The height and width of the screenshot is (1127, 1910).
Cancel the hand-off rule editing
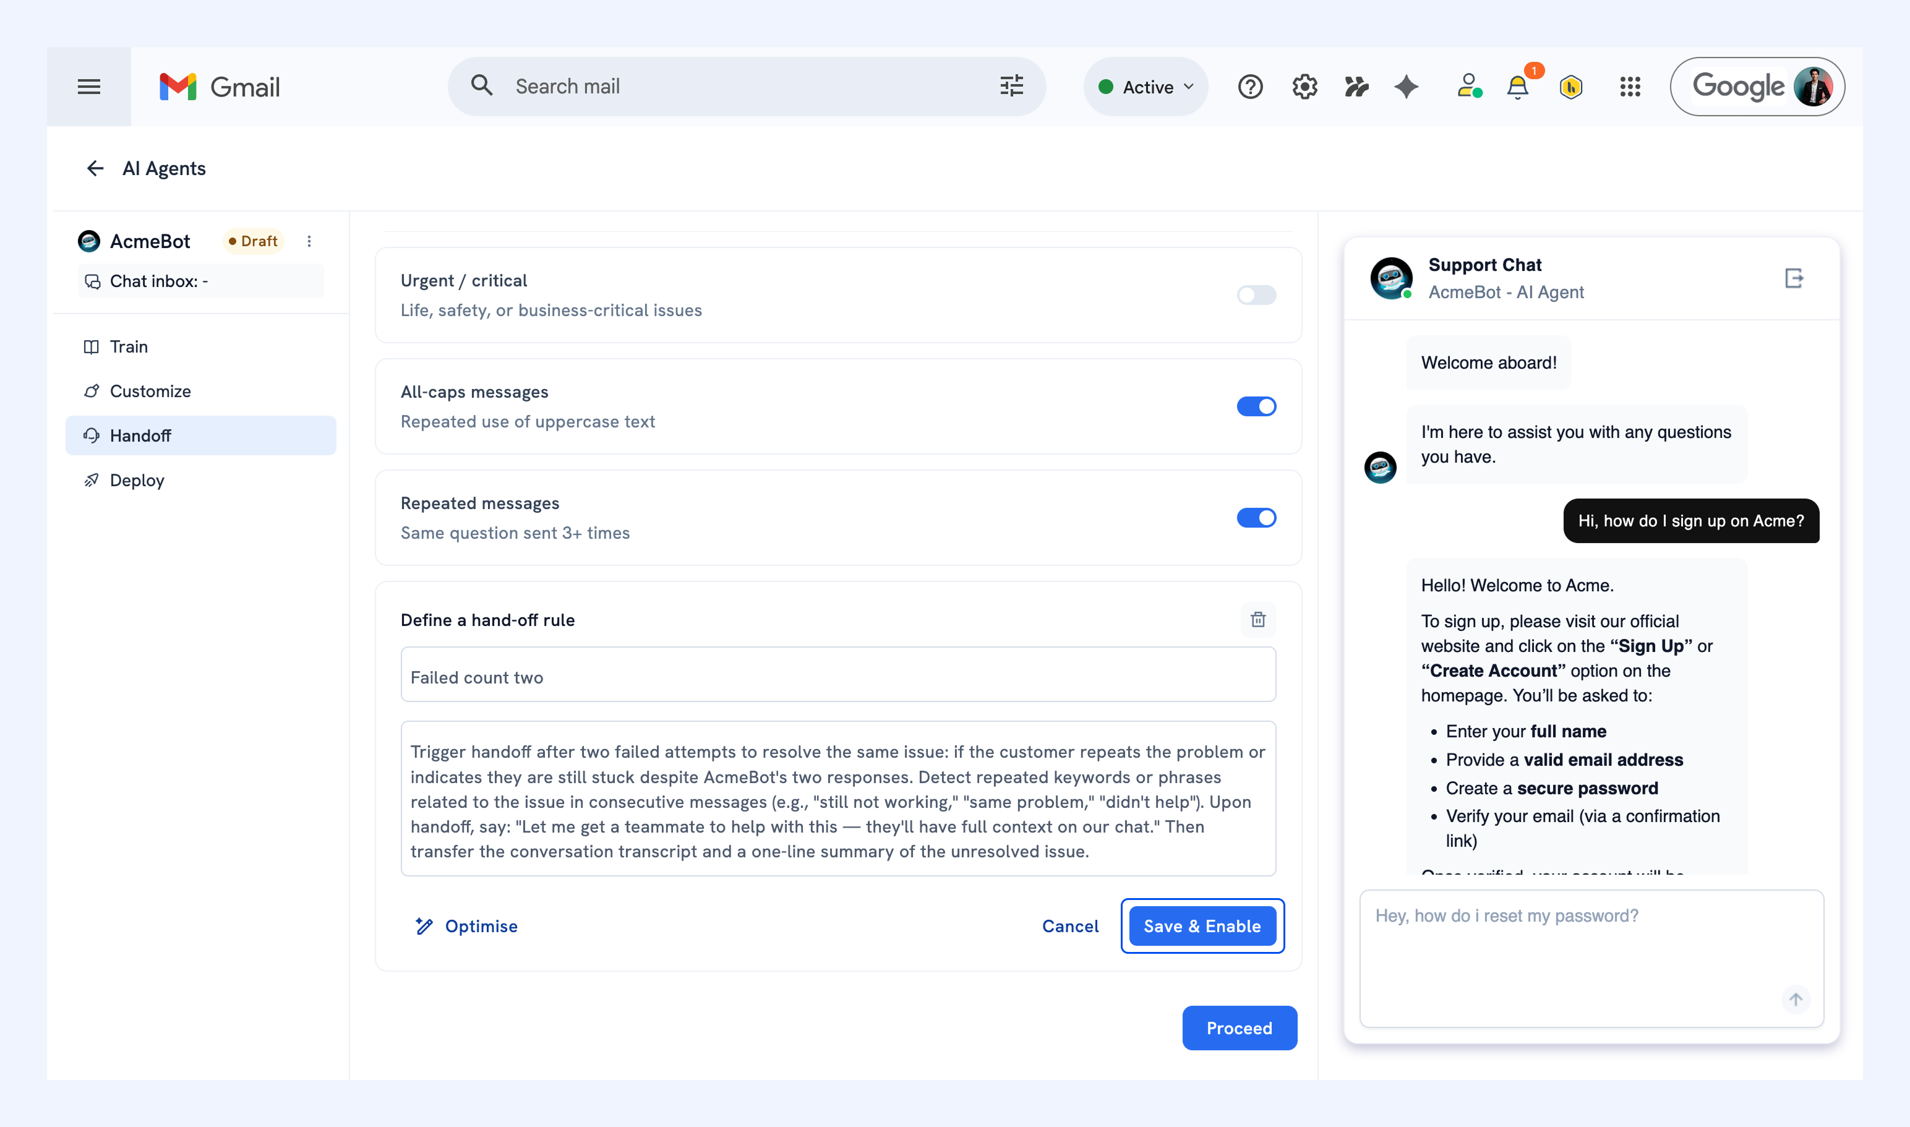point(1070,926)
